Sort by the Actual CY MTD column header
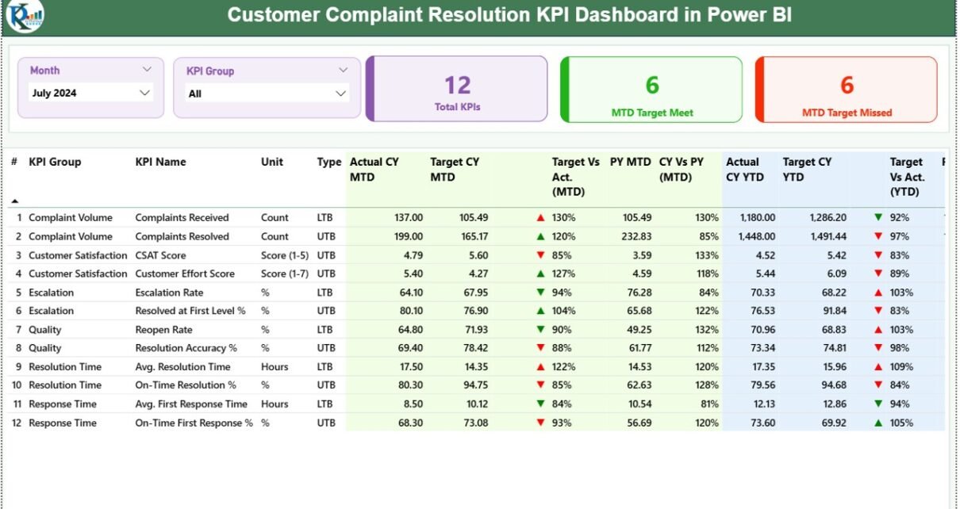This screenshot has width=960, height=509. 374,169
